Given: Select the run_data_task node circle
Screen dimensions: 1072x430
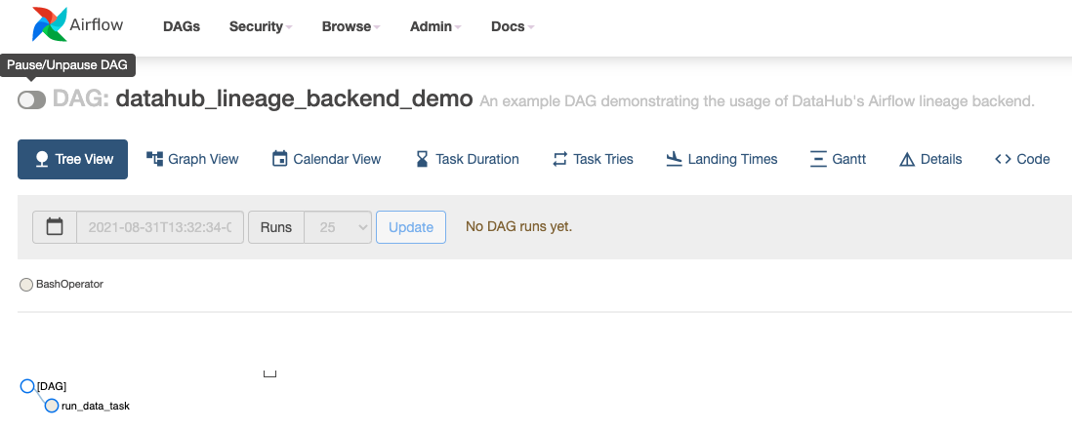Looking at the screenshot, I should click(51, 406).
